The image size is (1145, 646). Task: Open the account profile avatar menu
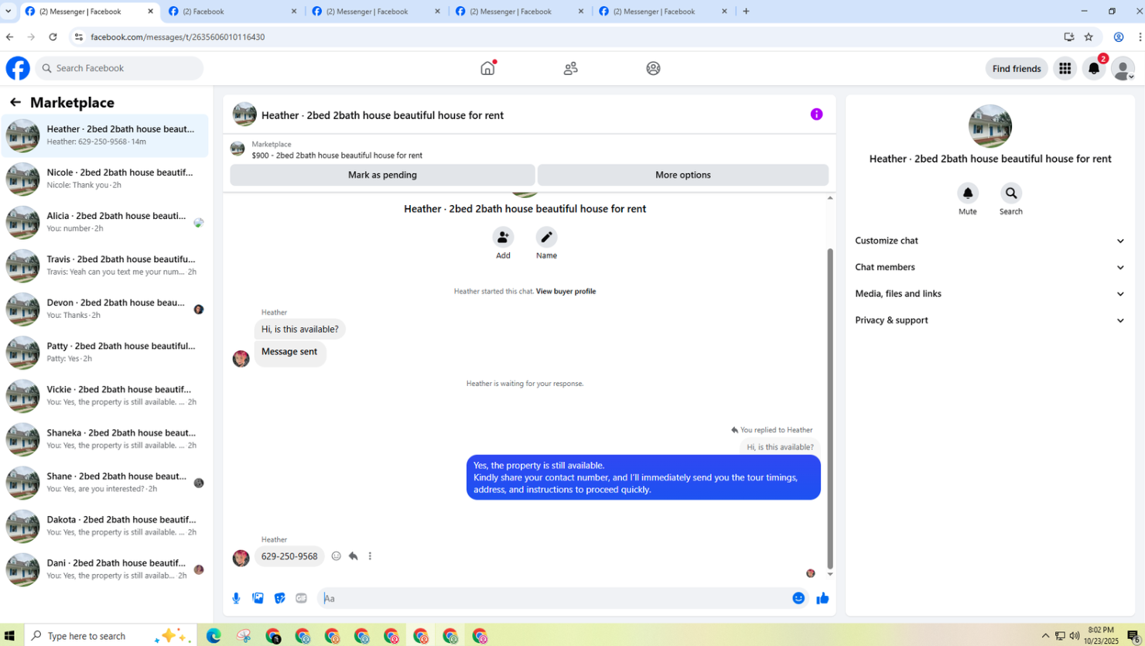(x=1123, y=68)
